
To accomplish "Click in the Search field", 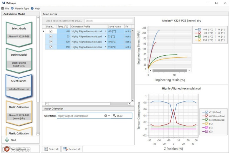I will click(109, 21).
